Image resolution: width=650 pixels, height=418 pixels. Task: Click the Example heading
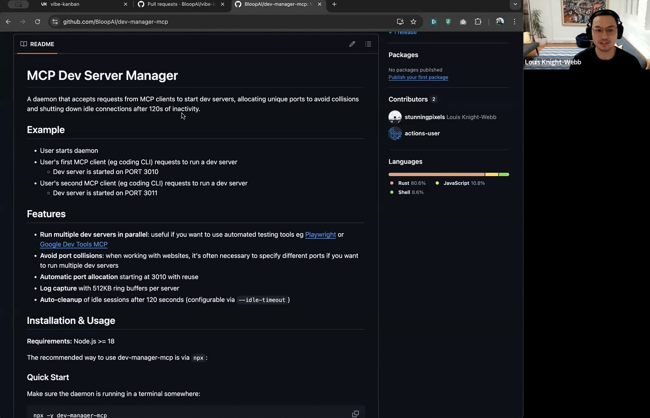[46, 130]
